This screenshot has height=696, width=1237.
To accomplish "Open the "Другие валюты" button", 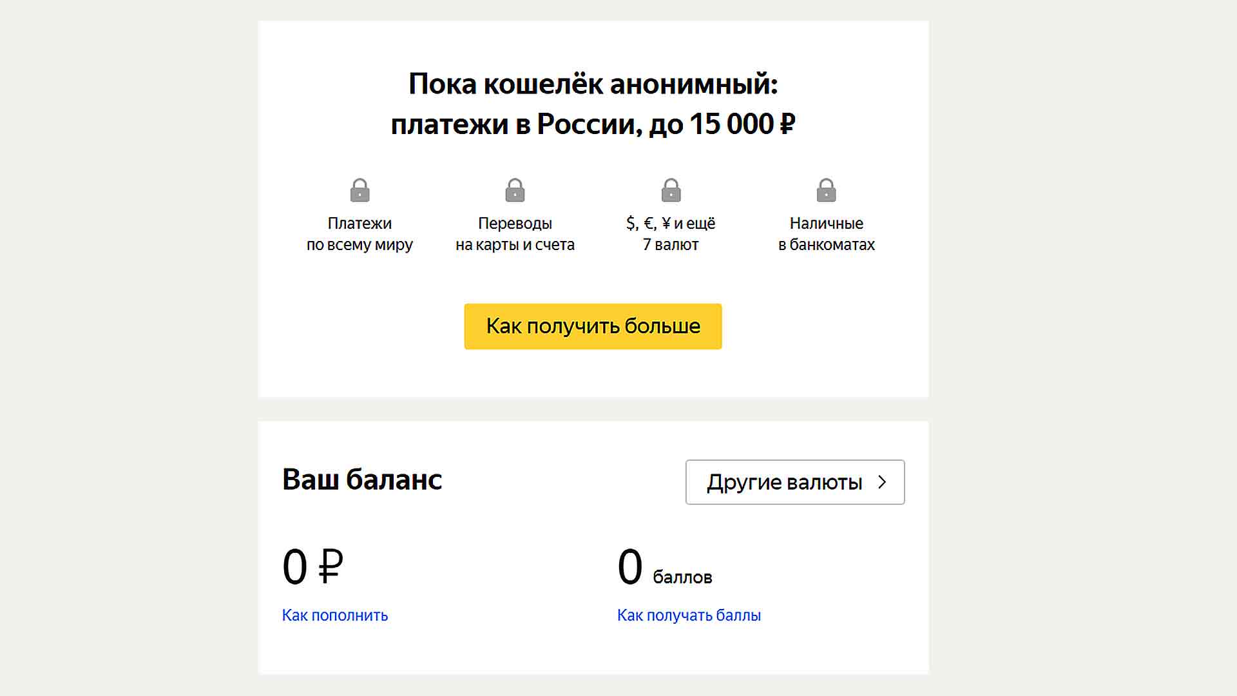I will (784, 482).
